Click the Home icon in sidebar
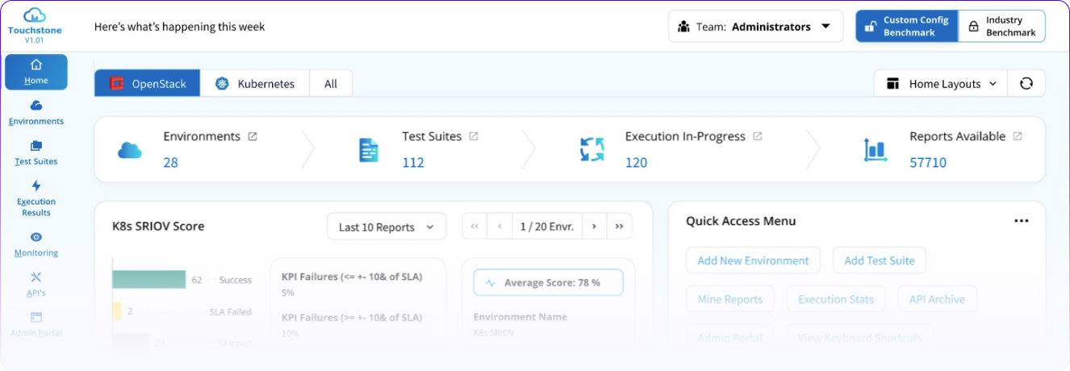 tap(36, 65)
